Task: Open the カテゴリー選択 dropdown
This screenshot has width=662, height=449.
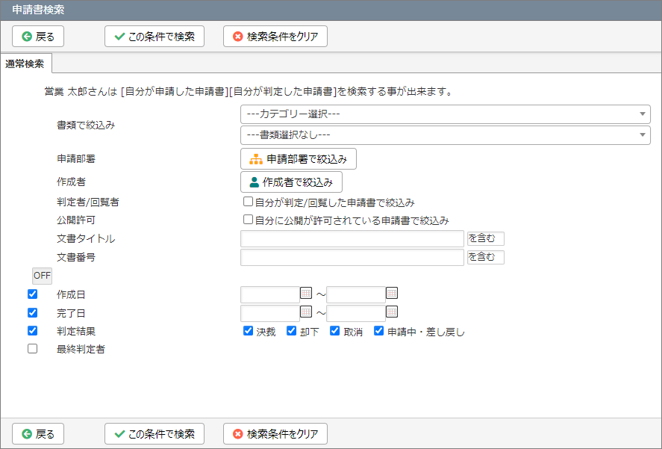Action: point(446,114)
